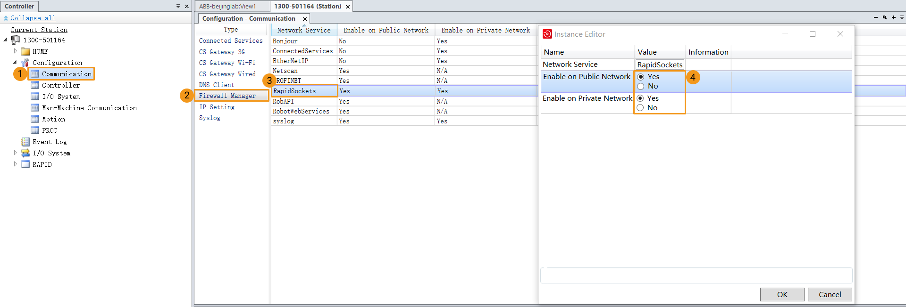Click the magnifier zoom icon
The width and height of the screenshot is (906, 307).
point(885,17)
